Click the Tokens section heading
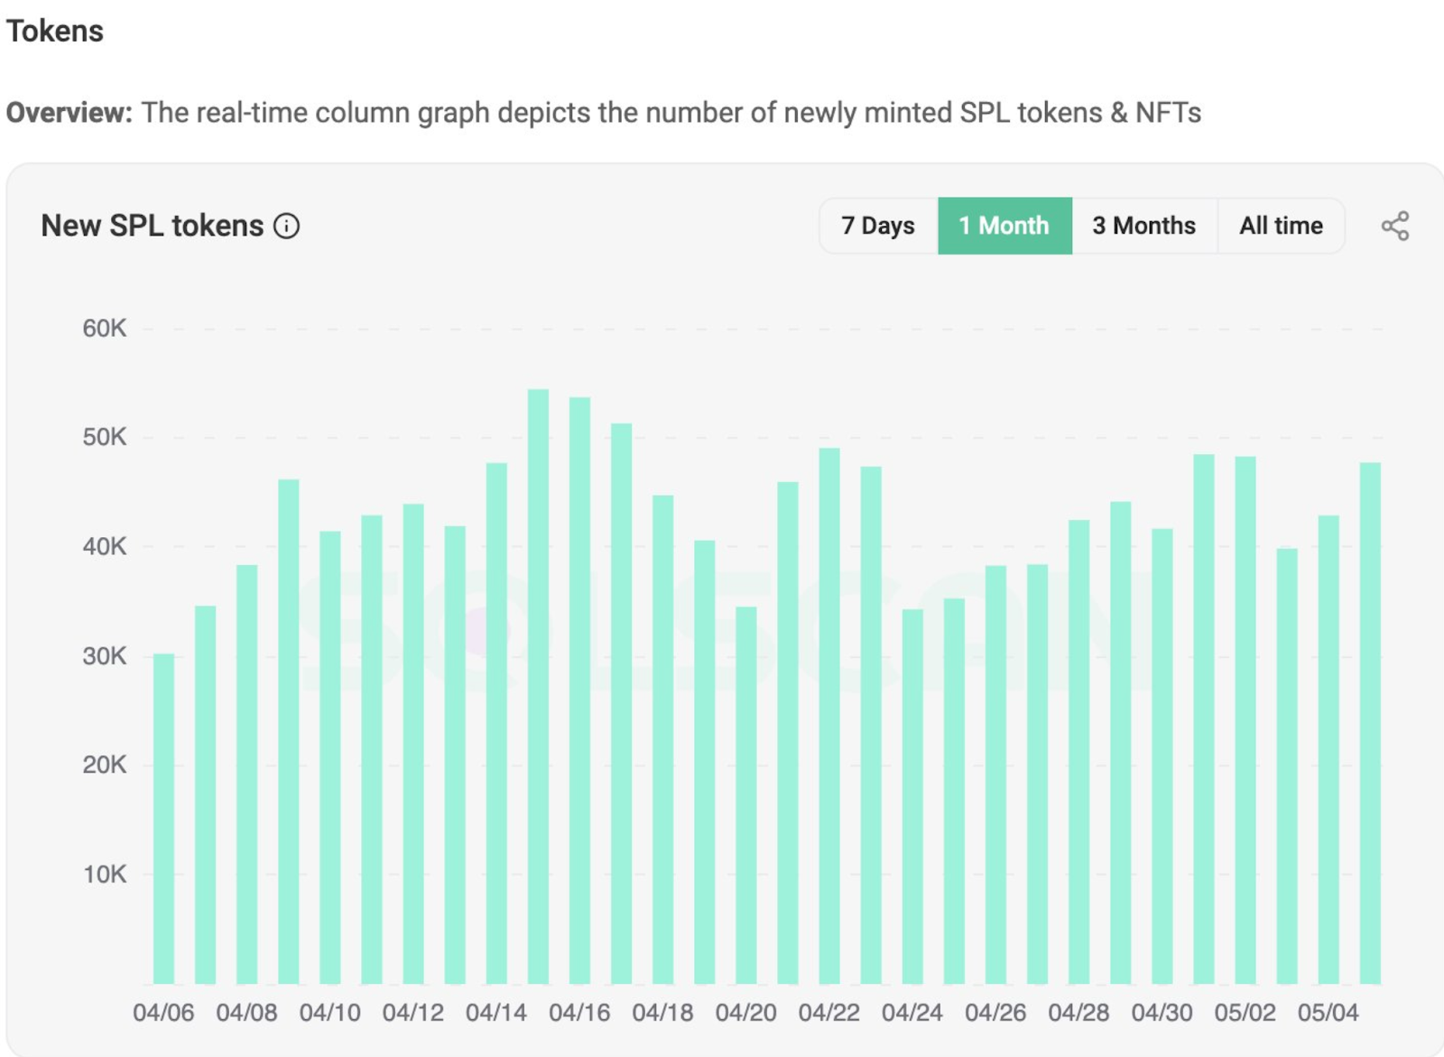Viewport: 1444px width, 1057px height. click(x=55, y=31)
